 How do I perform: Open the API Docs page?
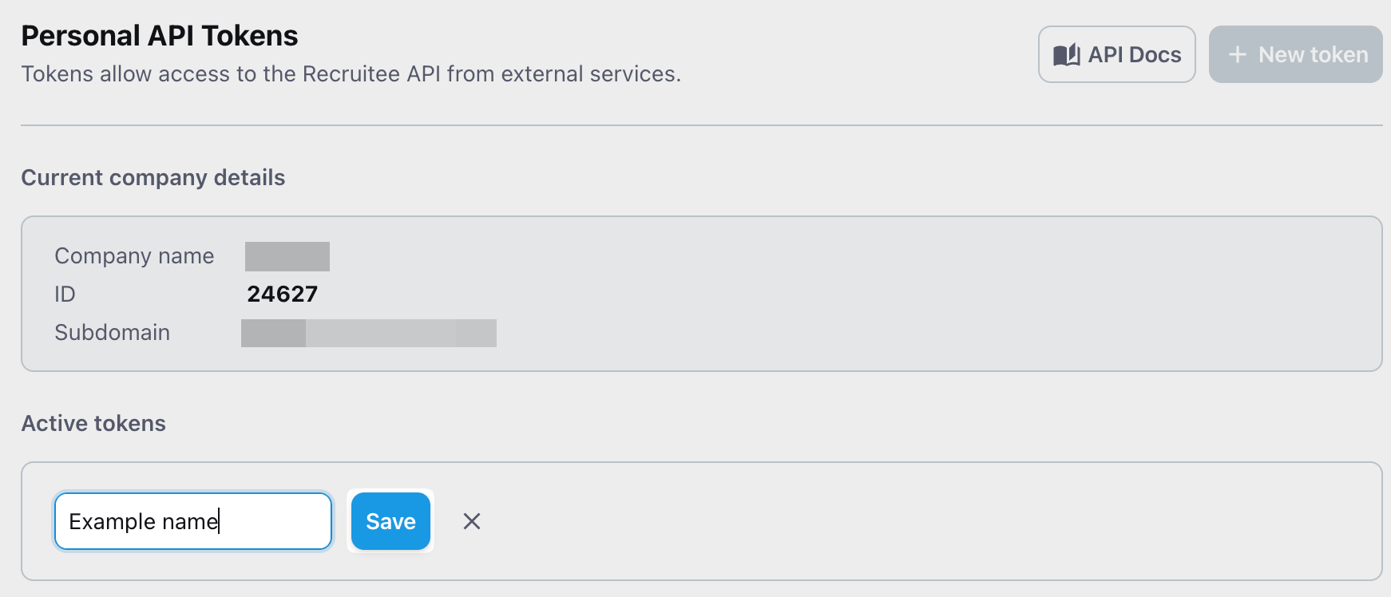[x=1134, y=54]
